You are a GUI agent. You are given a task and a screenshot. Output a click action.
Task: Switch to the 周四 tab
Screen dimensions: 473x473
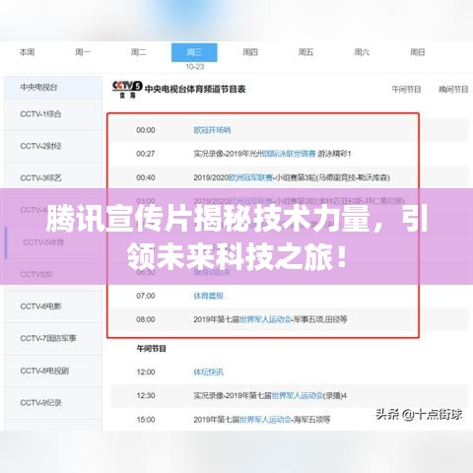tap(250, 52)
